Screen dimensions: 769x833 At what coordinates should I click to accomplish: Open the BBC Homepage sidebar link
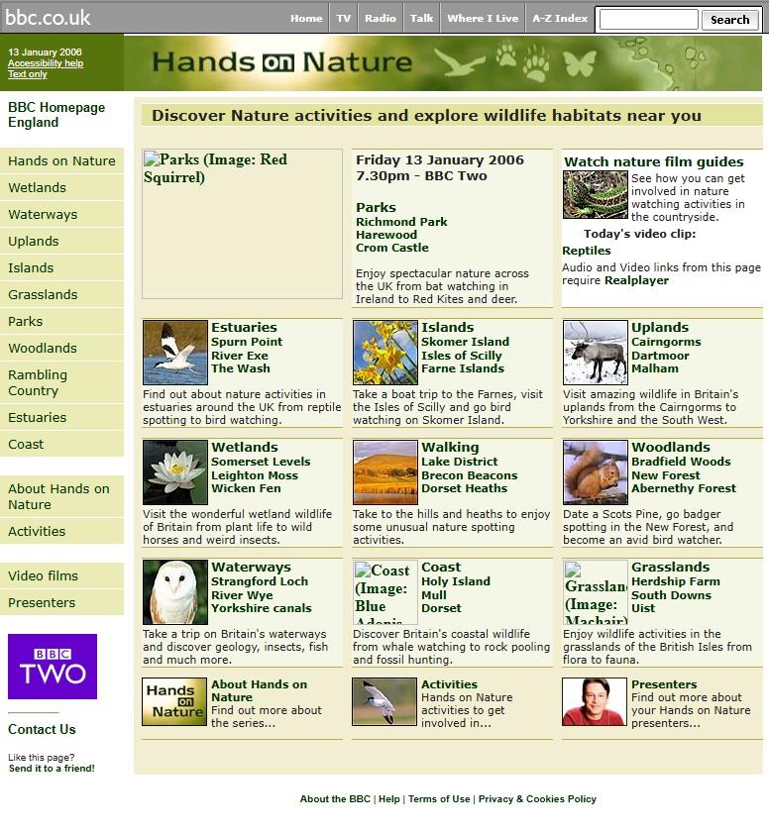tap(56, 107)
